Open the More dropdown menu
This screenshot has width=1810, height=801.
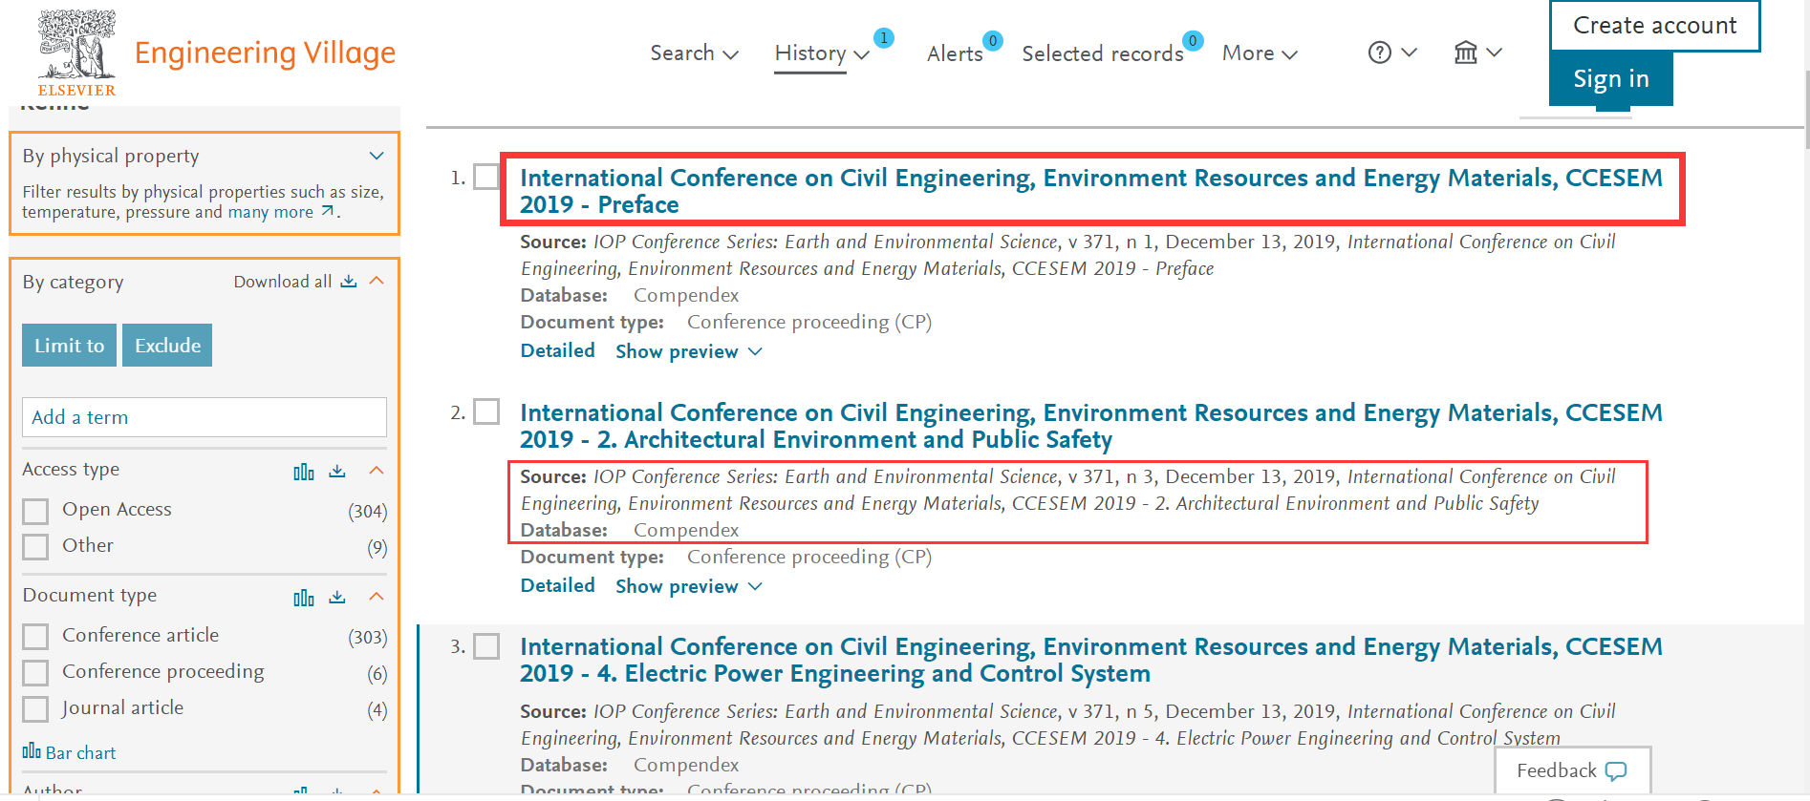(1260, 53)
